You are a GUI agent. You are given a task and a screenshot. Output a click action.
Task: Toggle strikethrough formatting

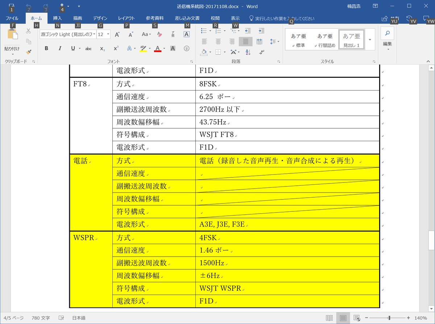(x=88, y=48)
